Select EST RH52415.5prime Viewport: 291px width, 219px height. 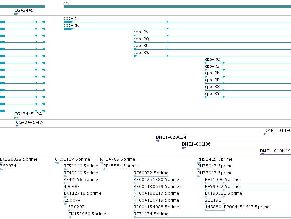pyautogui.click(x=215, y=159)
